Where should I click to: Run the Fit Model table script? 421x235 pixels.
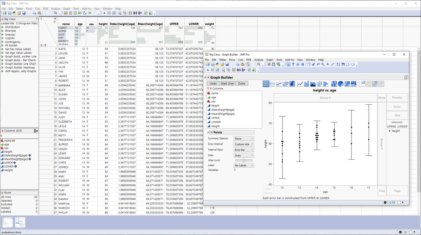tap(3, 45)
